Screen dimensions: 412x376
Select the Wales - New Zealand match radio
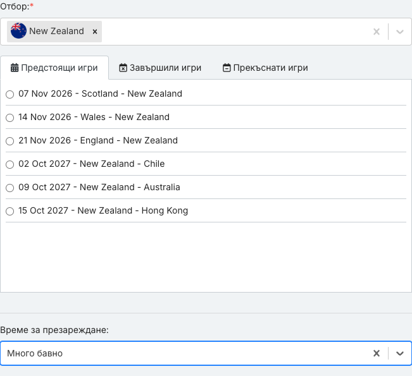pos(9,118)
